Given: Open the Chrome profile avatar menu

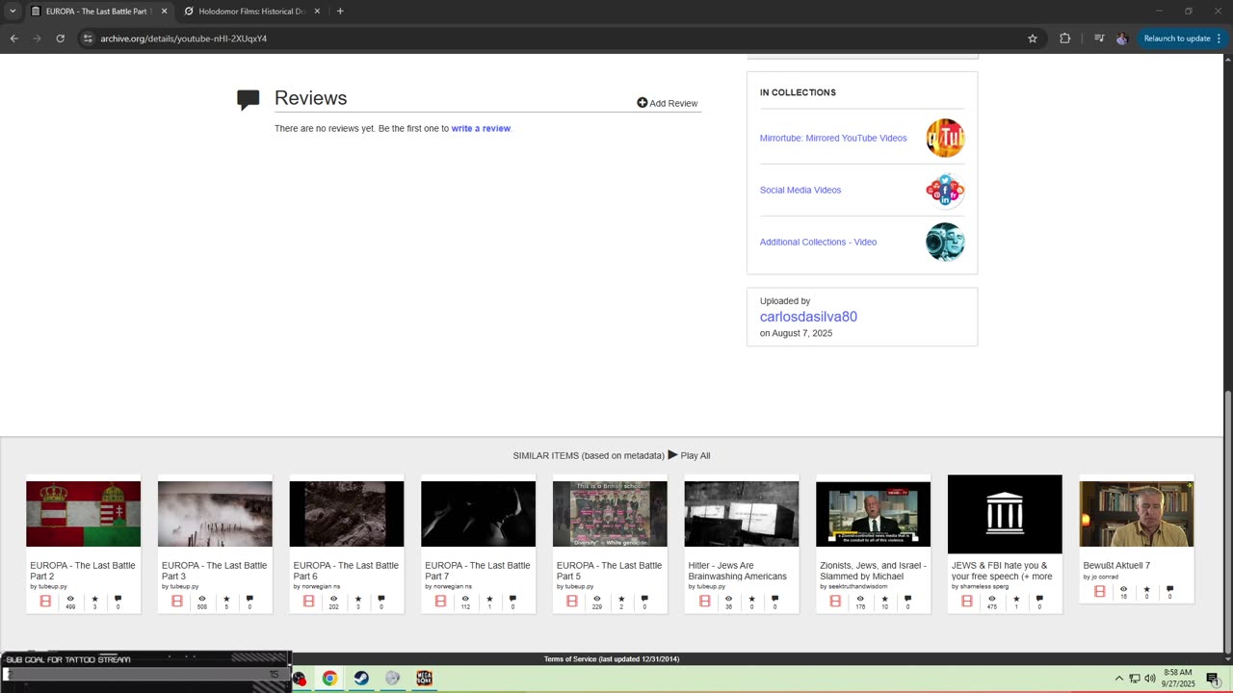Looking at the screenshot, I should click(x=1121, y=38).
